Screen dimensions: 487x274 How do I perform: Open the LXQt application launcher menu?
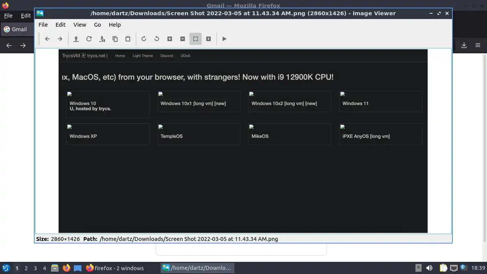pyautogui.click(x=6, y=268)
